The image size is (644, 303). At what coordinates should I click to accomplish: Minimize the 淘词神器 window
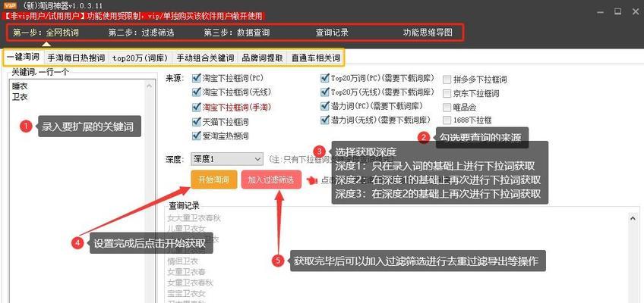point(601,11)
